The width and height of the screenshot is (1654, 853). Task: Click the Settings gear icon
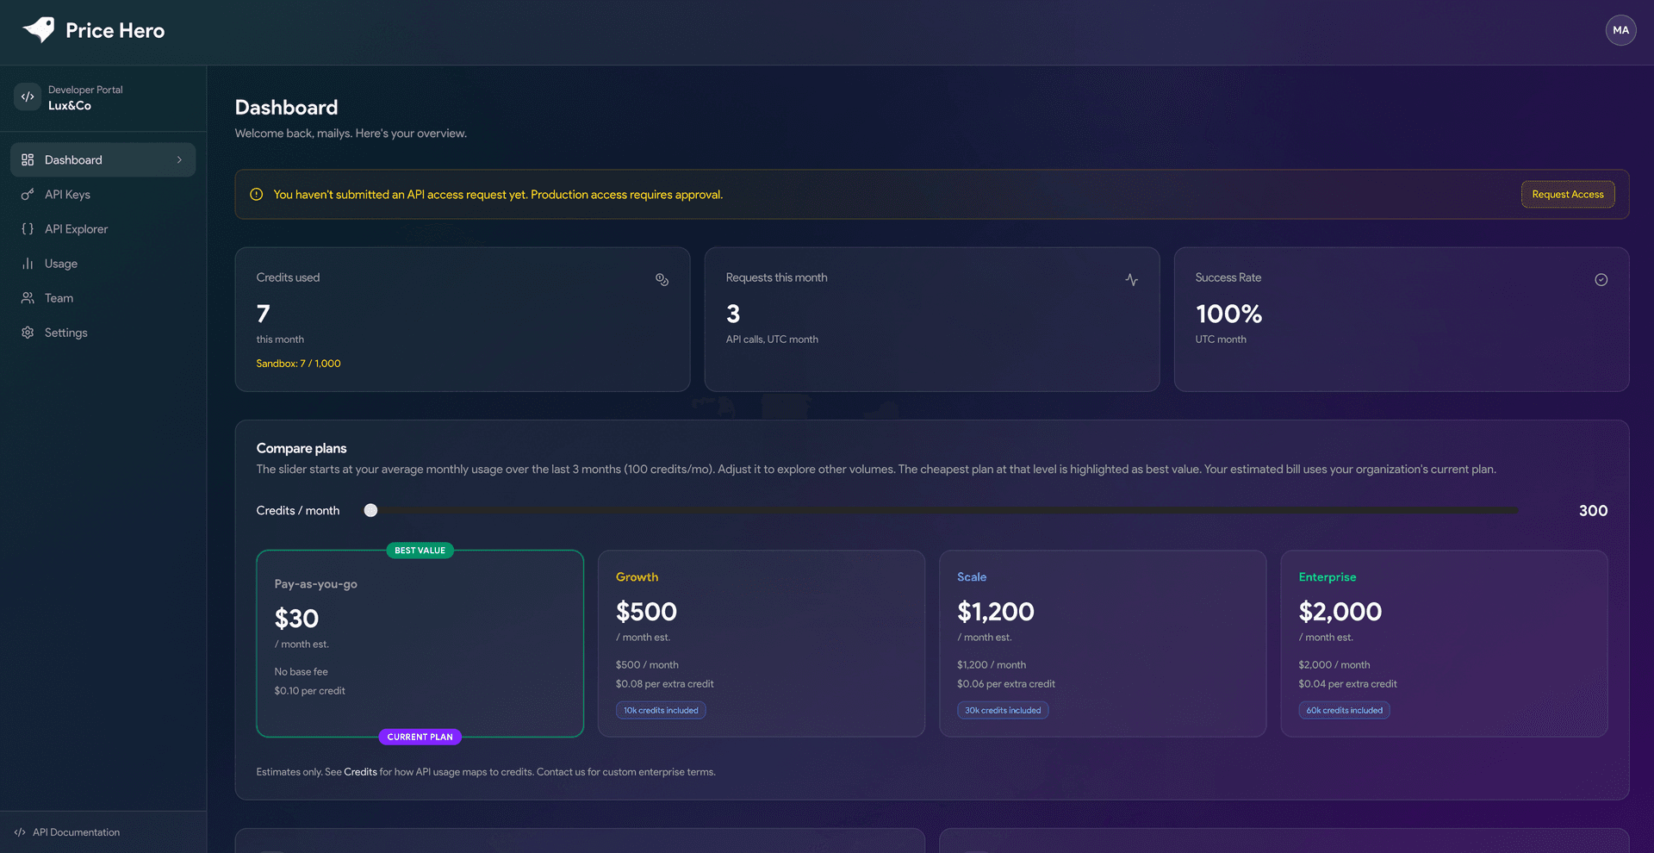tap(28, 332)
